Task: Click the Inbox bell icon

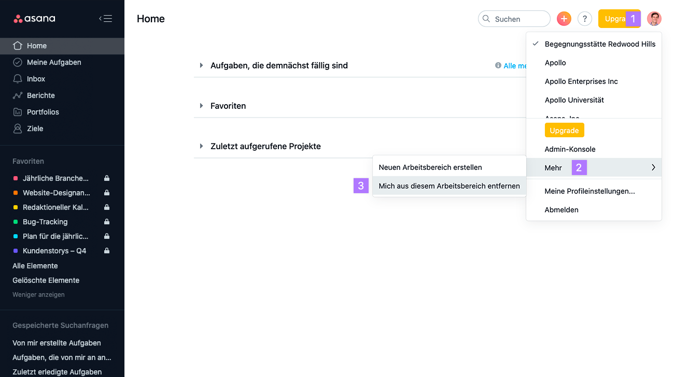Action: [18, 79]
